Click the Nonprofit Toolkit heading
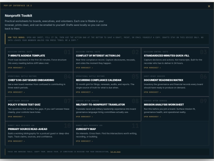 (x=18, y=16)
